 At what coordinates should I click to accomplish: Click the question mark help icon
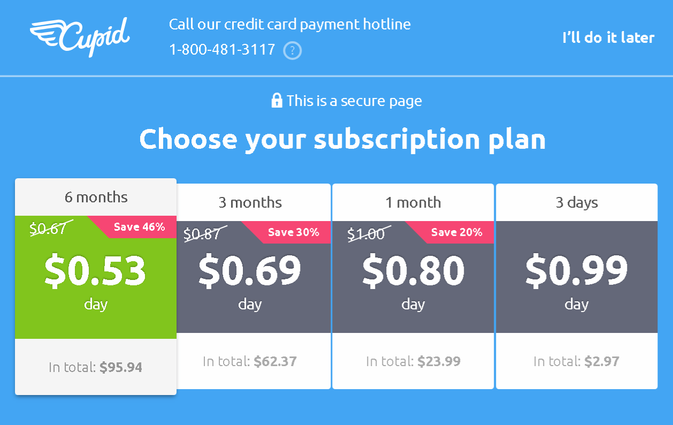293,51
